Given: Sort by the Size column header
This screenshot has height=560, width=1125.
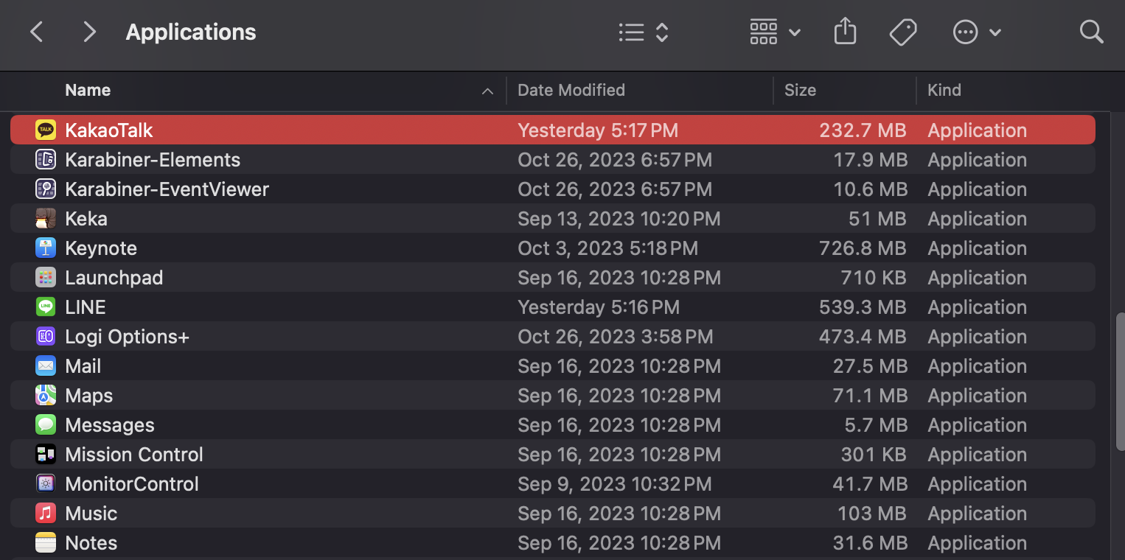Looking at the screenshot, I should click(x=800, y=90).
